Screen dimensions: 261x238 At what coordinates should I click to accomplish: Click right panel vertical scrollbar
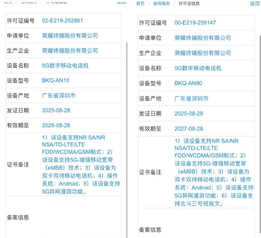(260, 134)
